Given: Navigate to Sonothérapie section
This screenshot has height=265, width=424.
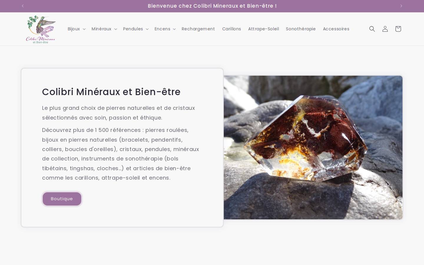Looking at the screenshot, I should (x=301, y=29).
